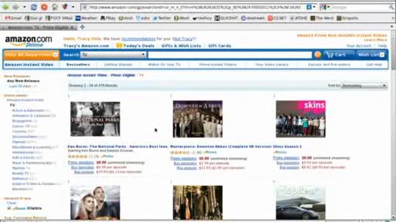Reload the page with the refresh icon
The height and width of the screenshot is (222, 396).
coord(33,7)
